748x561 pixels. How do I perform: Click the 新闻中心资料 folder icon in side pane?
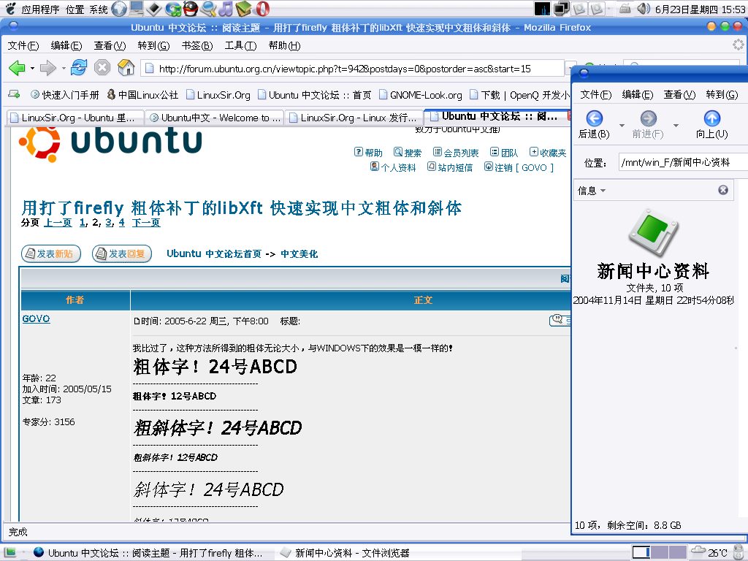[x=653, y=232]
